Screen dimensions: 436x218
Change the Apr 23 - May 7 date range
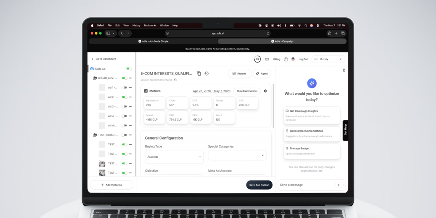(x=212, y=91)
